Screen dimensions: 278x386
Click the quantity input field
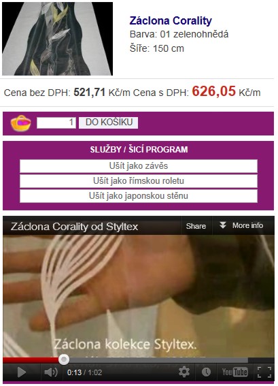[56, 123]
